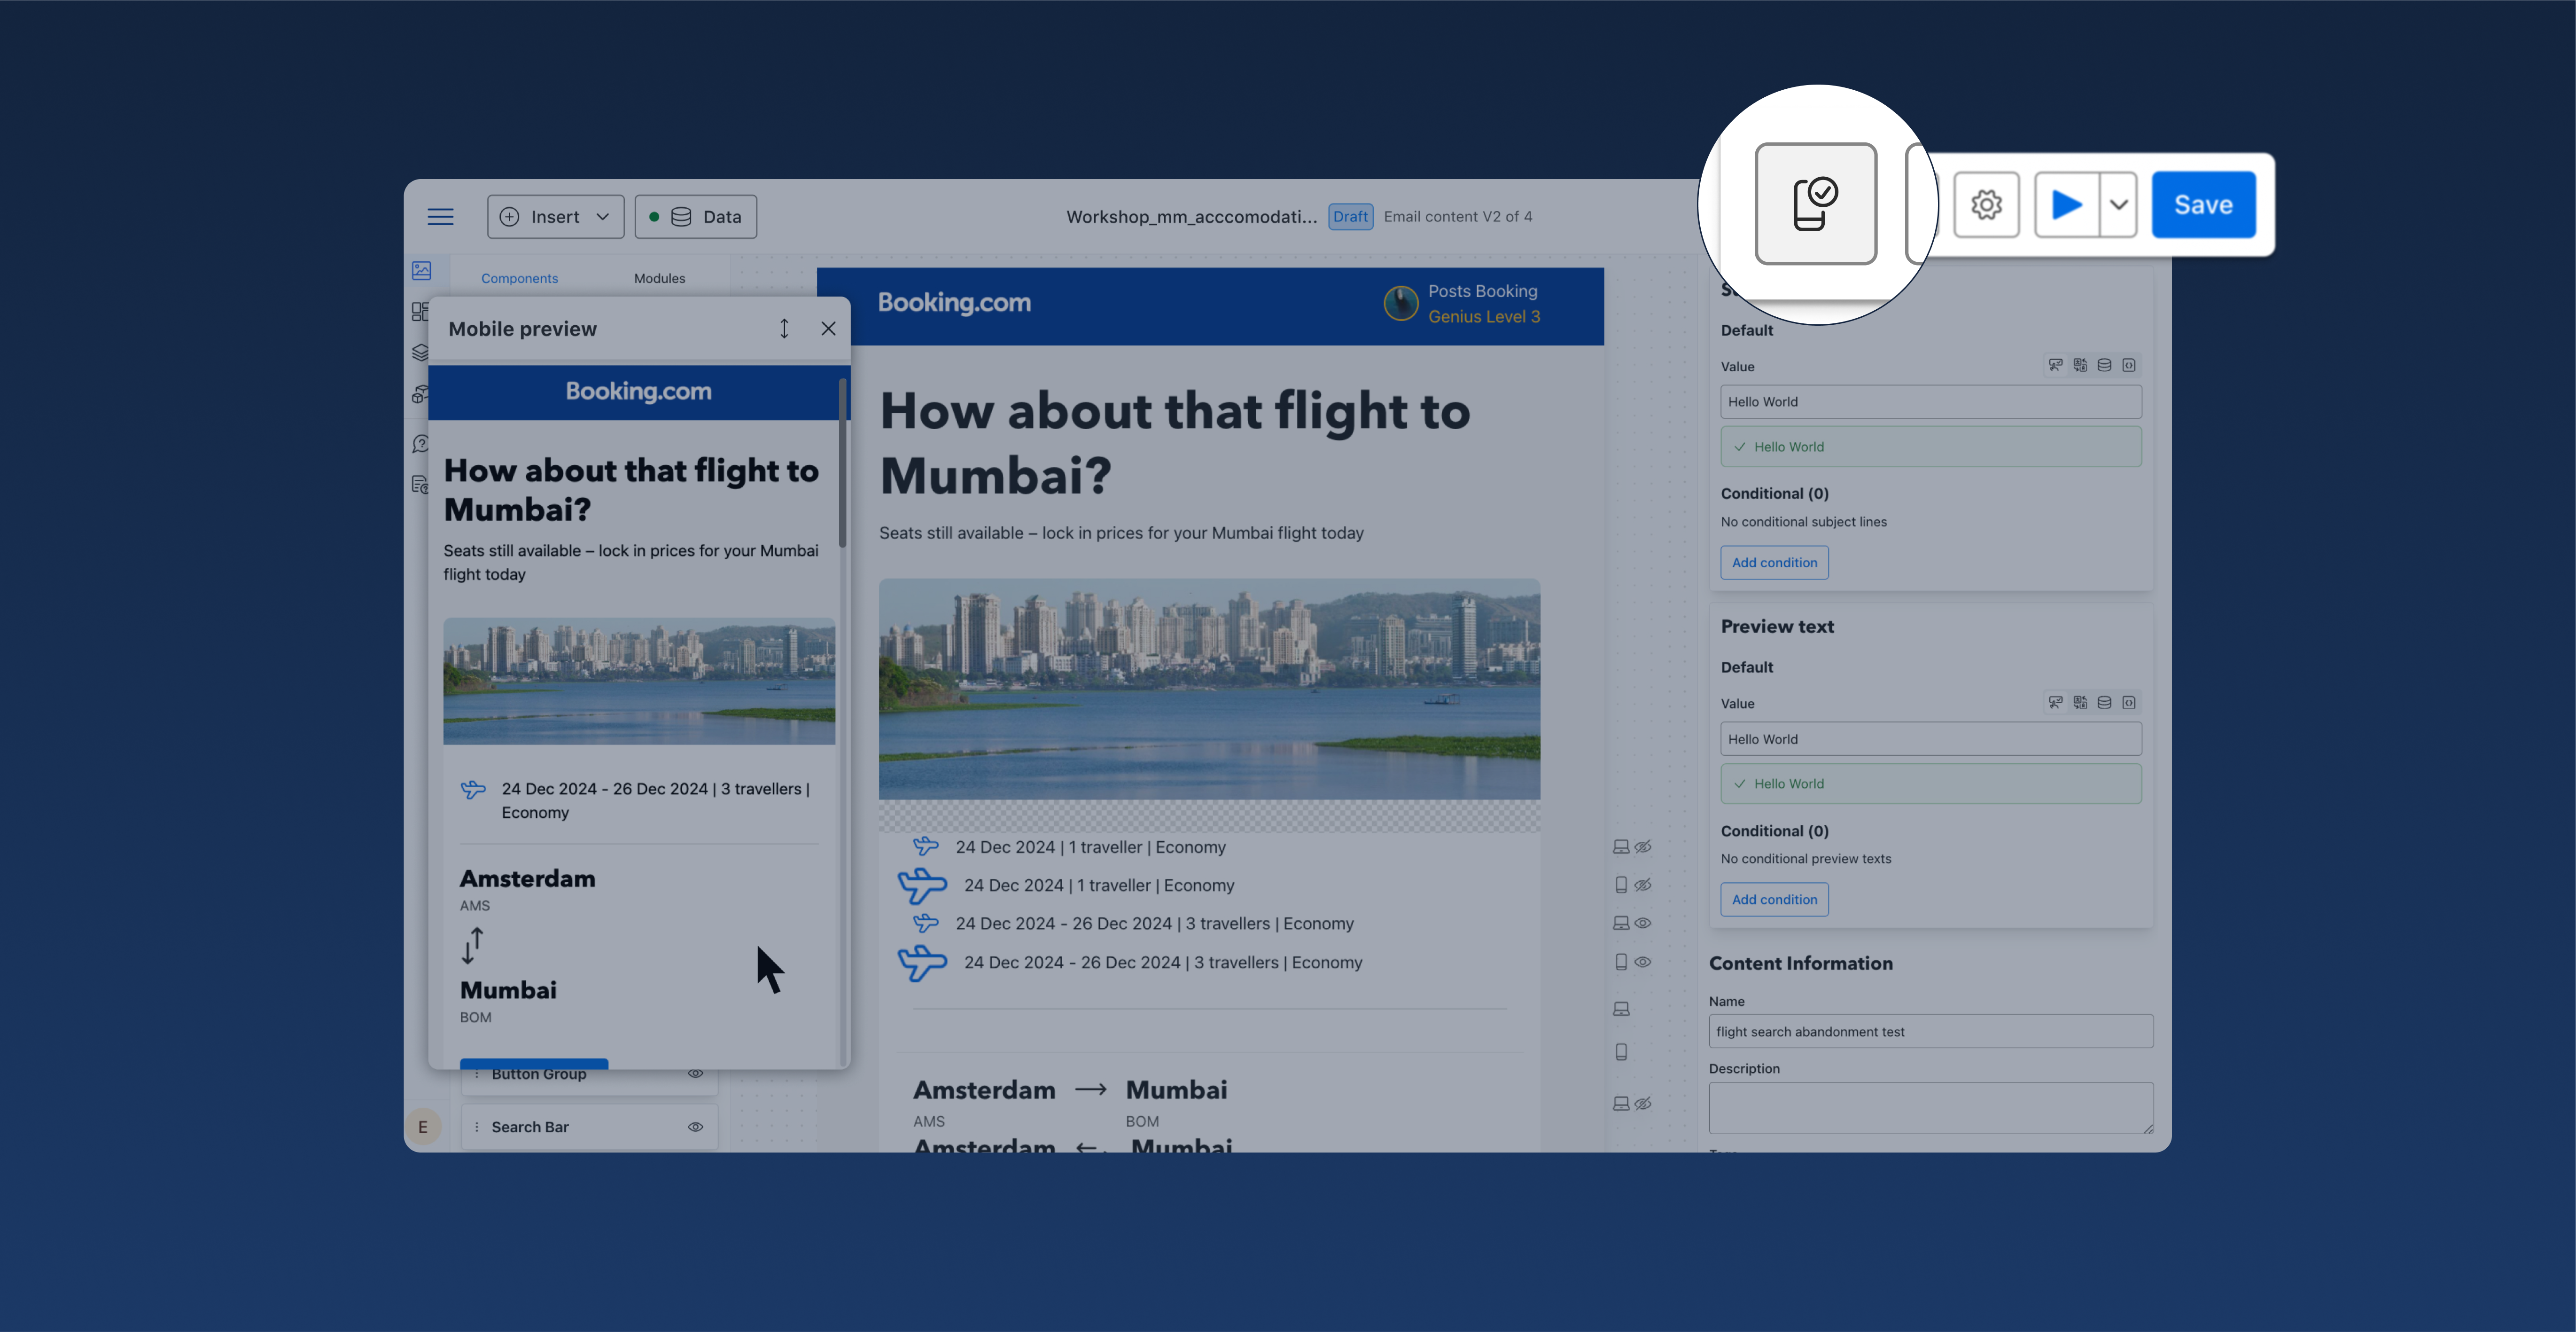Click the blue play button
Screen dimensions: 2576x1332
2067,205
